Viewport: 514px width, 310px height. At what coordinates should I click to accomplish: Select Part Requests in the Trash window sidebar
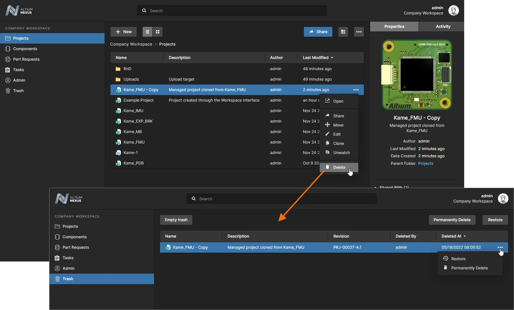(102, 247)
